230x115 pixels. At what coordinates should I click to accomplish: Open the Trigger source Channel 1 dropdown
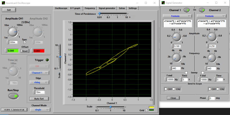click(39, 72)
